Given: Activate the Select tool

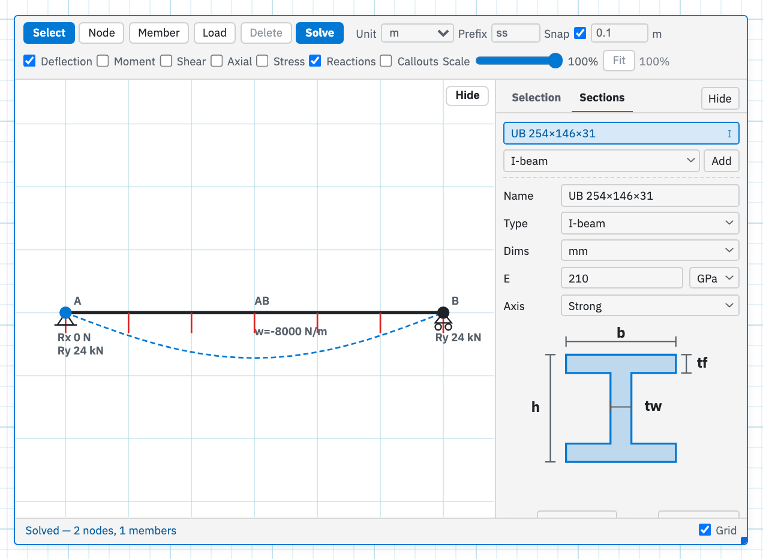Looking at the screenshot, I should (x=49, y=33).
